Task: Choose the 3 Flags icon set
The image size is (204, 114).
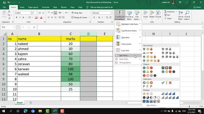Action: point(148,86)
